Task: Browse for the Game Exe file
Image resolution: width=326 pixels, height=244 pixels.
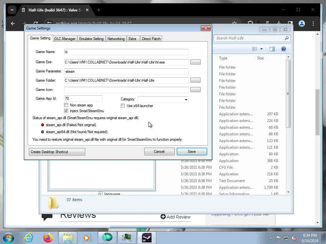Action: [195, 62]
